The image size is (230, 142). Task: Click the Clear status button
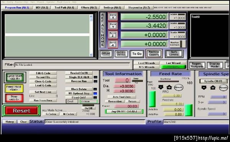click(x=23, y=122)
